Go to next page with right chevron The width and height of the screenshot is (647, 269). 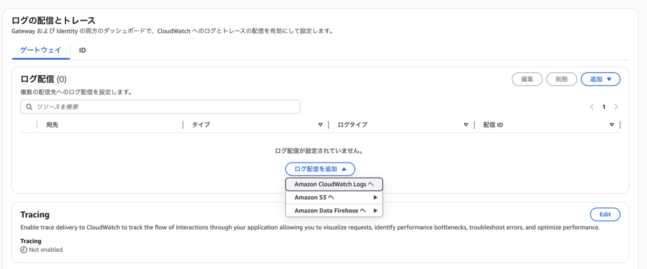click(x=616, y=107)
